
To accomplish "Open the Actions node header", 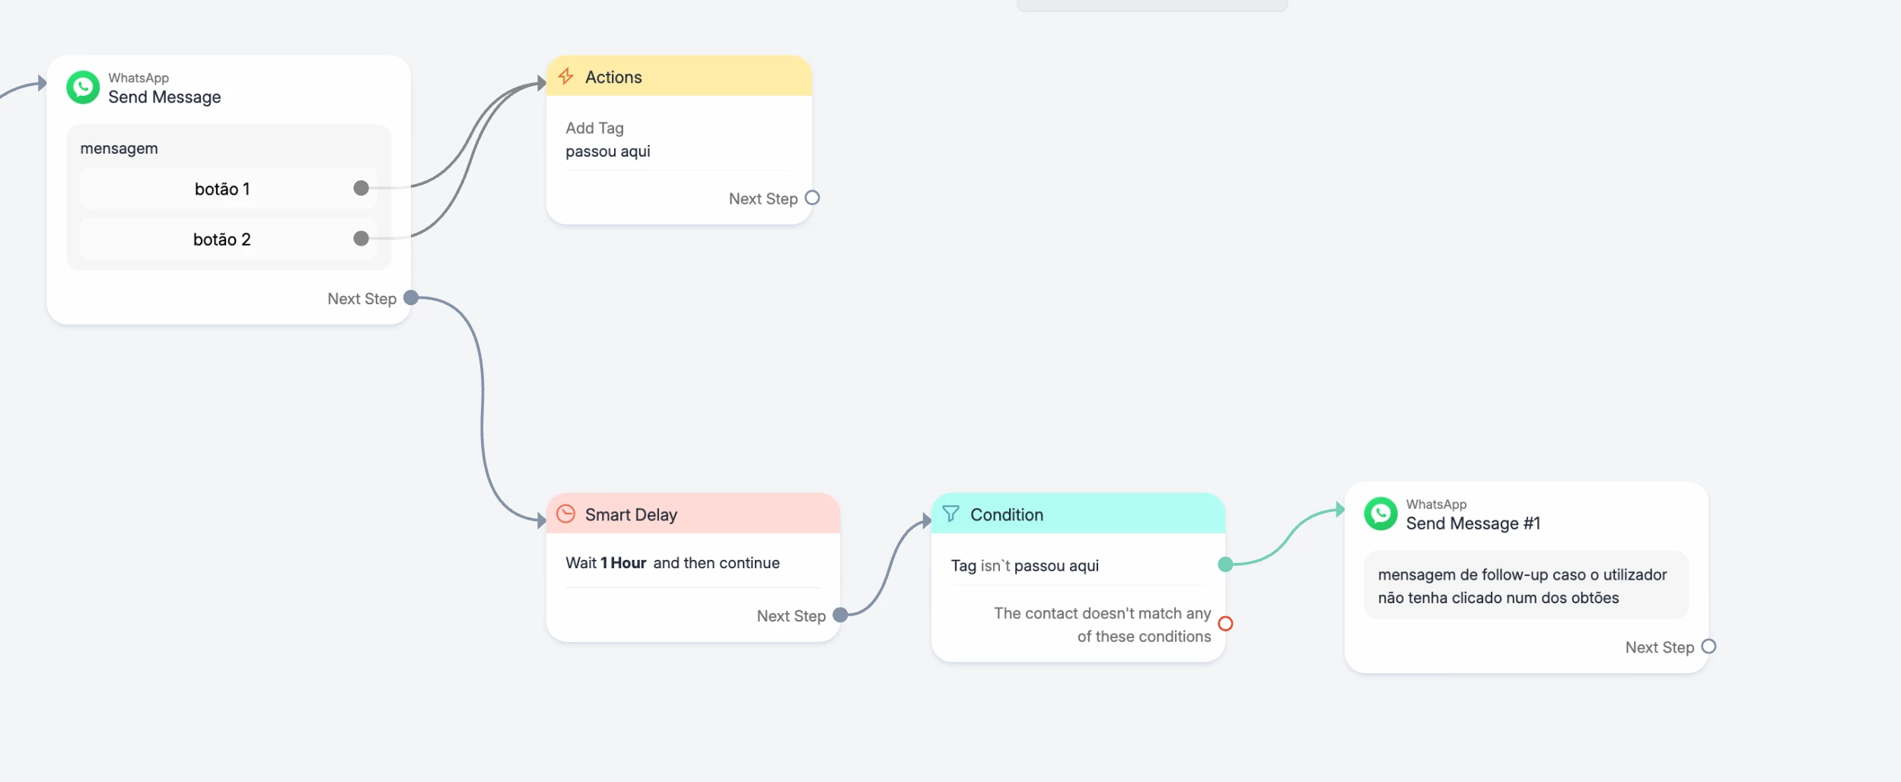I will point(679,76).
